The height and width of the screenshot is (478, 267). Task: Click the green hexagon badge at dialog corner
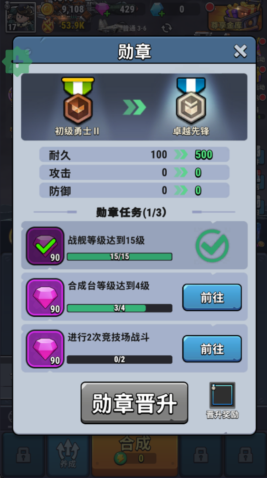[x=17, y=62]
